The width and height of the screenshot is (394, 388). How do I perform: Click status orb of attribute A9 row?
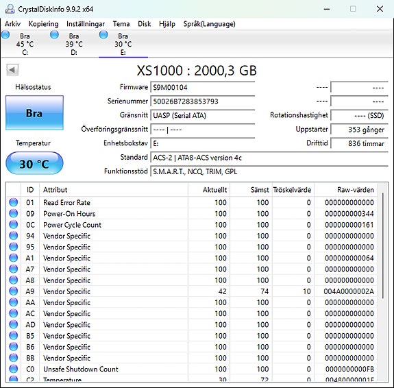[x=13, y=291]
